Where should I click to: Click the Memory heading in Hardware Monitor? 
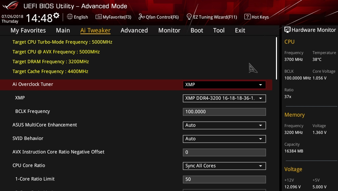coord(295,115)
